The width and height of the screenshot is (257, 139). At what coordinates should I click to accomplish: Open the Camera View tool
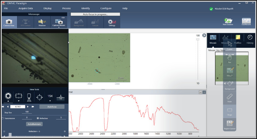pyautogui.click(x=9, y=22)
